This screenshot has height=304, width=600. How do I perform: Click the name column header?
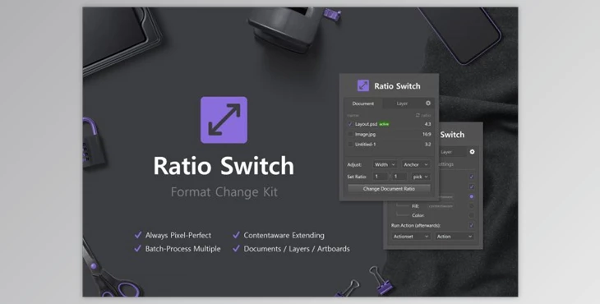[353, 115]
